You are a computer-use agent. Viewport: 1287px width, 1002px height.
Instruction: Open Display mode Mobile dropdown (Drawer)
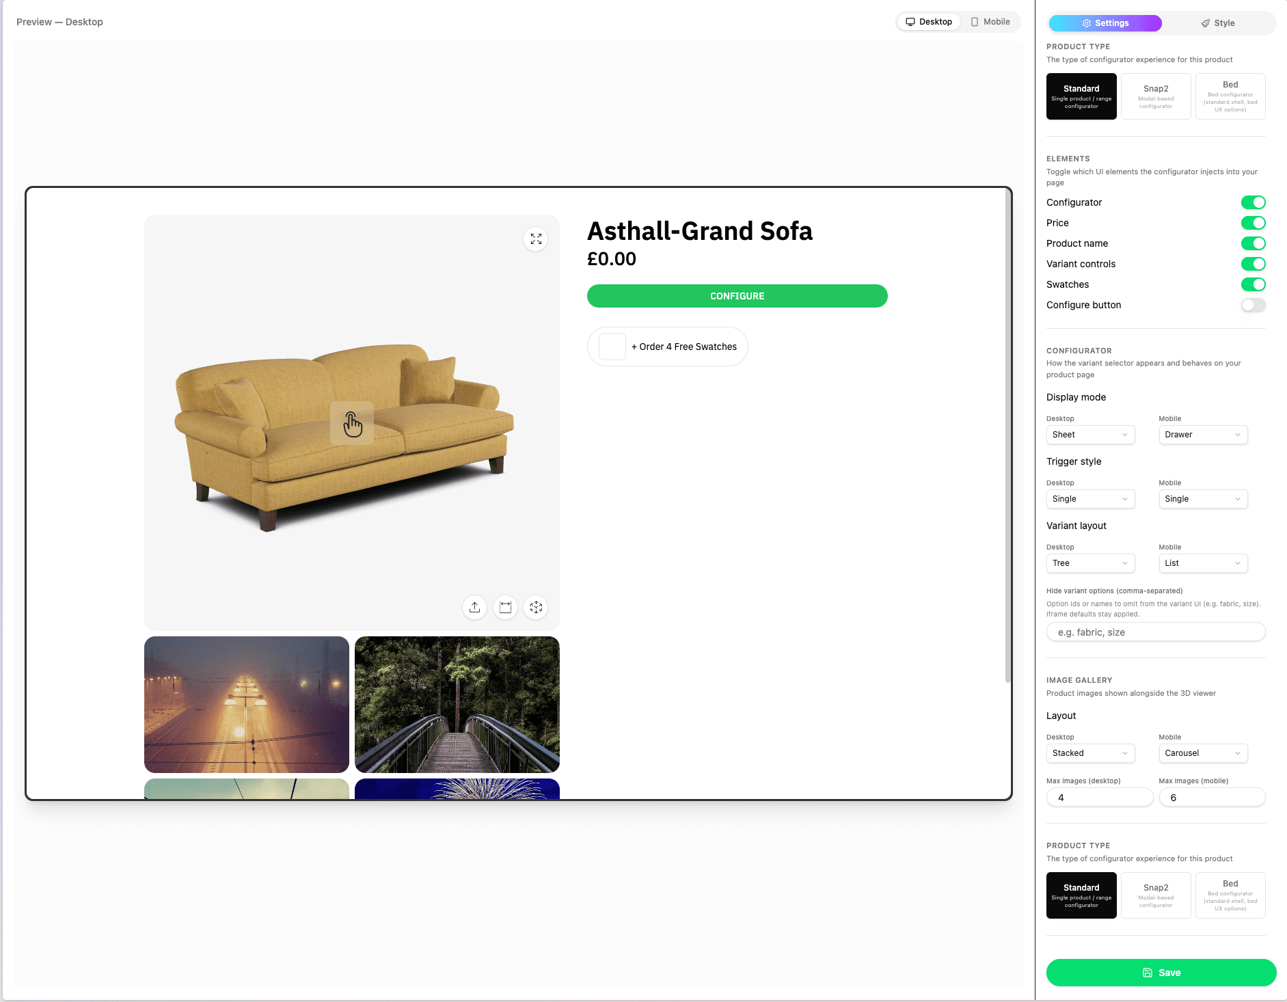[x=1203, y=435]
